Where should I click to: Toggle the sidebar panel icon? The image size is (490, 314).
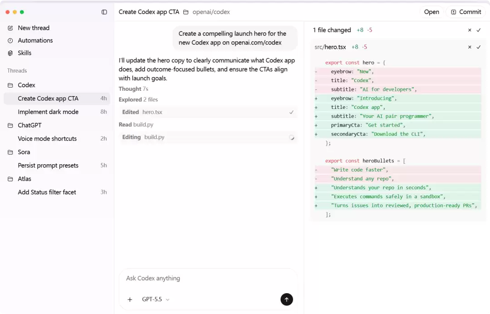[x=104, y=12]
